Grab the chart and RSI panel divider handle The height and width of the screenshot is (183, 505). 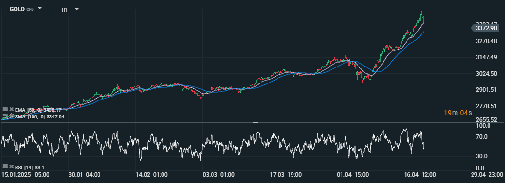255,123
